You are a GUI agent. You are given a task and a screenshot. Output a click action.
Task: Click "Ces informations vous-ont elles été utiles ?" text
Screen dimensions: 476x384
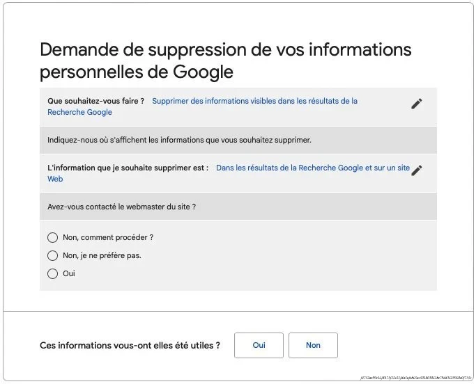(130, 345)
